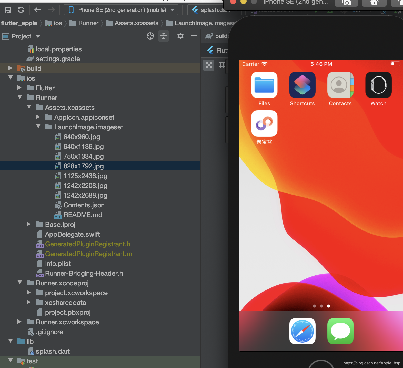403x368 pixels.
Task: Select 1242x2208.jpg in the tree
Action: pyautogui.click(x=85, y=186)
